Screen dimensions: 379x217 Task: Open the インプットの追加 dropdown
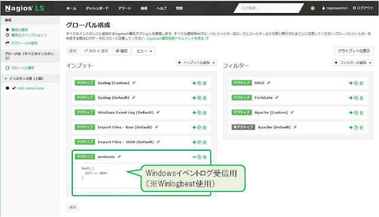[x=196, y=63]
